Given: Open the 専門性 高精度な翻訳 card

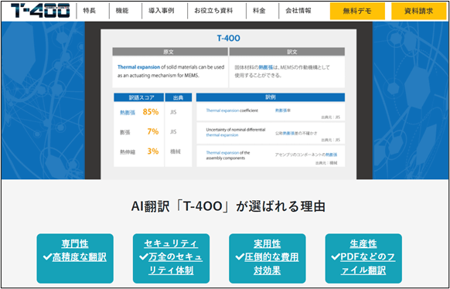Looking at the screenshot, I should pos(75,258).
